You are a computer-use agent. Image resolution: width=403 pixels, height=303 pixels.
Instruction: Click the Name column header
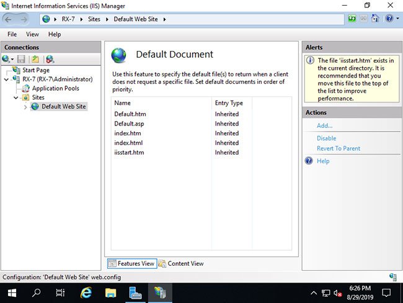pyautogui.click(x=162, y=103)
